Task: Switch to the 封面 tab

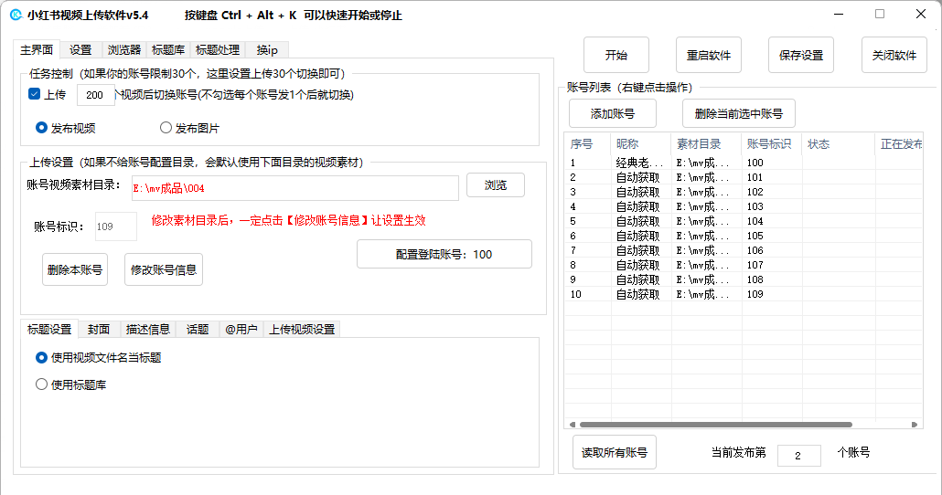Action: pyautogui.click(x=99, y=330)
